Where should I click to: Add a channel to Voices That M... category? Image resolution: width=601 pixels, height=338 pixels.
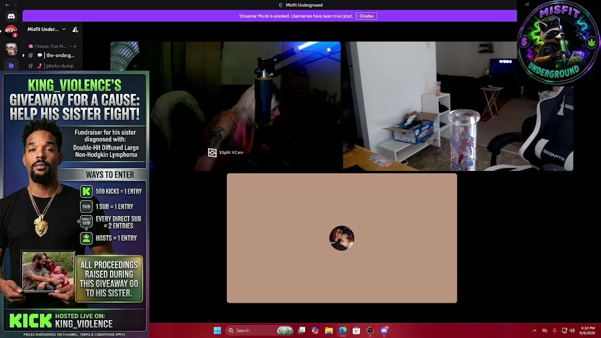pyautogui.click(x=75, y=46)
